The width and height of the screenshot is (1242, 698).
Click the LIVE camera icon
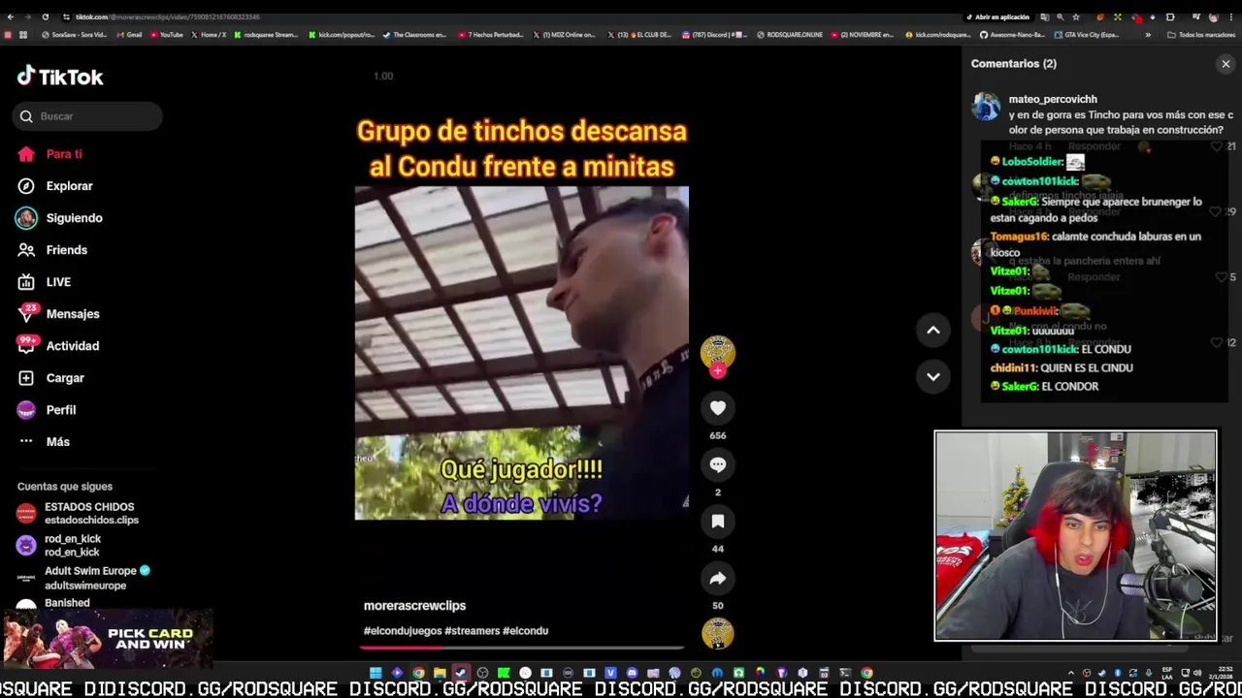click(x=26, y=282)
